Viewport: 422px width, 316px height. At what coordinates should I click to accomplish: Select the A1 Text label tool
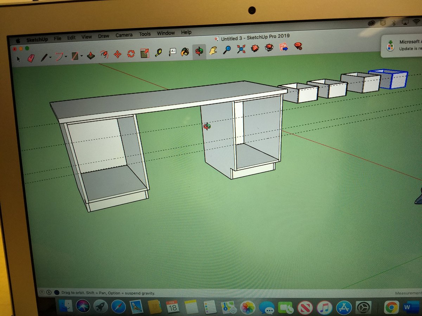172,52
